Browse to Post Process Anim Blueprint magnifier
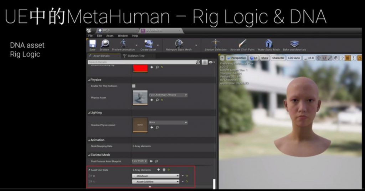 (x=156, y=161)
